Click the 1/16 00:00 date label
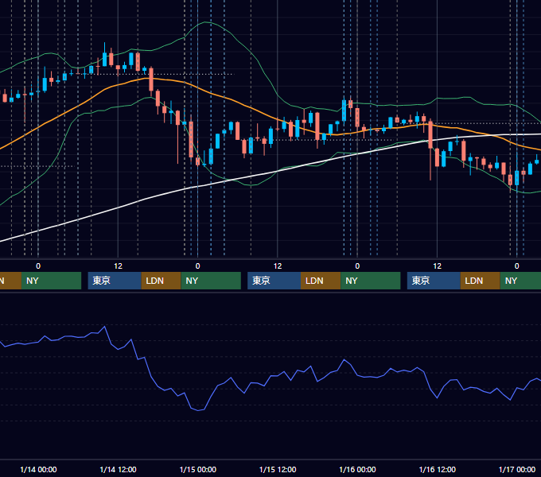The width and height of the screenshot is (541, 477). pos(357,469)
